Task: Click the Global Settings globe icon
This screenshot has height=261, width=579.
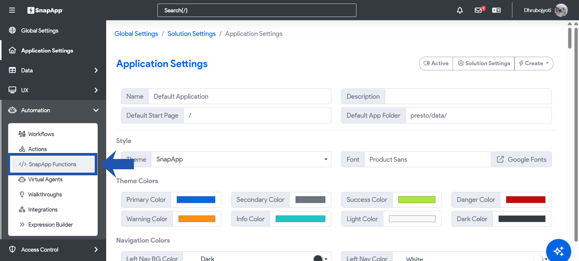Action: pos(12,30)
